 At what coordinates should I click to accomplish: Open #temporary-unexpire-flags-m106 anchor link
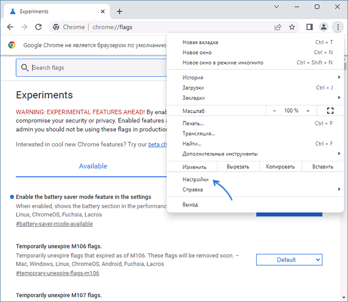coord(58,273)
